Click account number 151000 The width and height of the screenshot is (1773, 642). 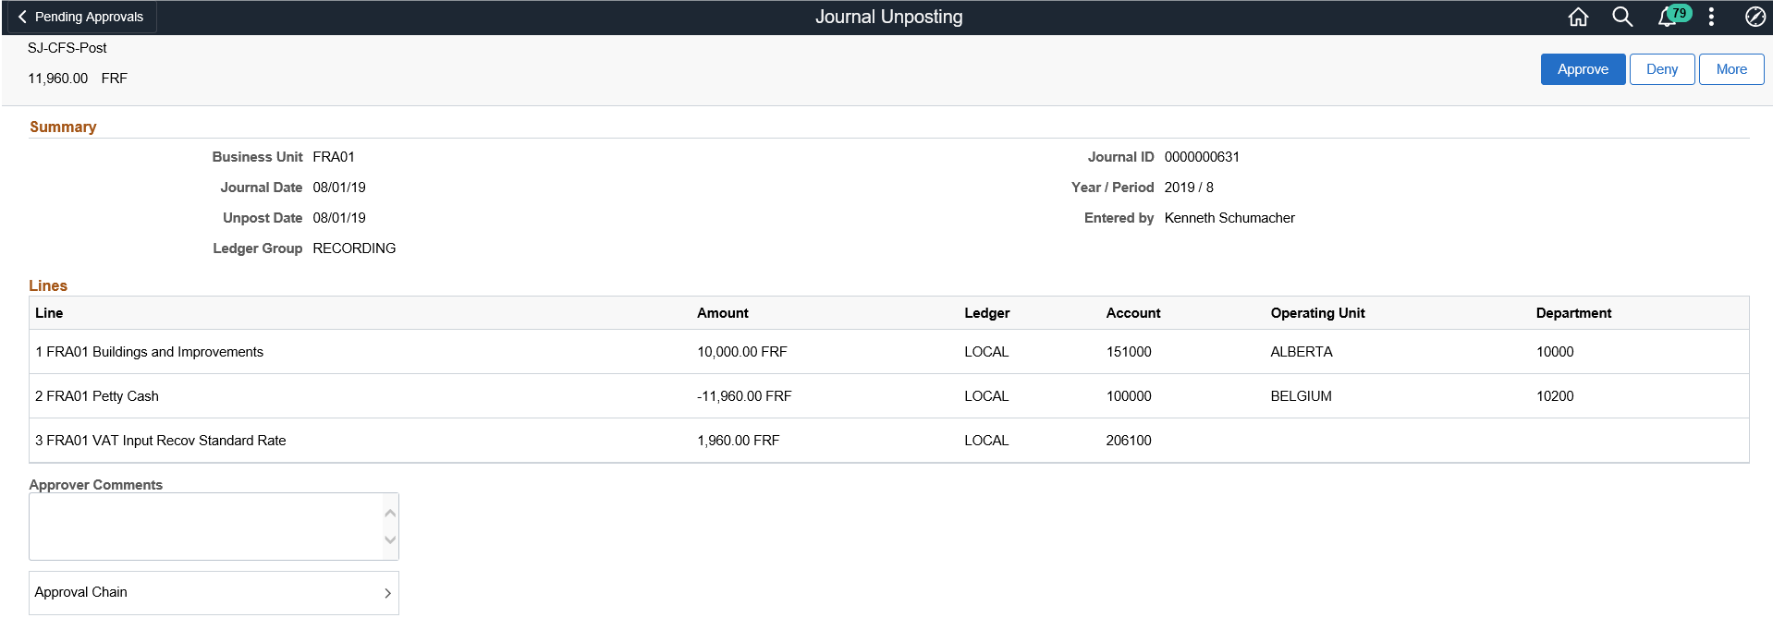click(1129, 352)
